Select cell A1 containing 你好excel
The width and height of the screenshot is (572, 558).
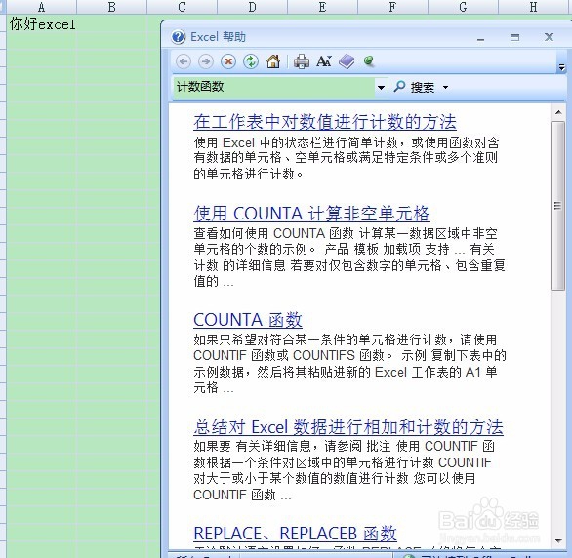pos(42,24)
